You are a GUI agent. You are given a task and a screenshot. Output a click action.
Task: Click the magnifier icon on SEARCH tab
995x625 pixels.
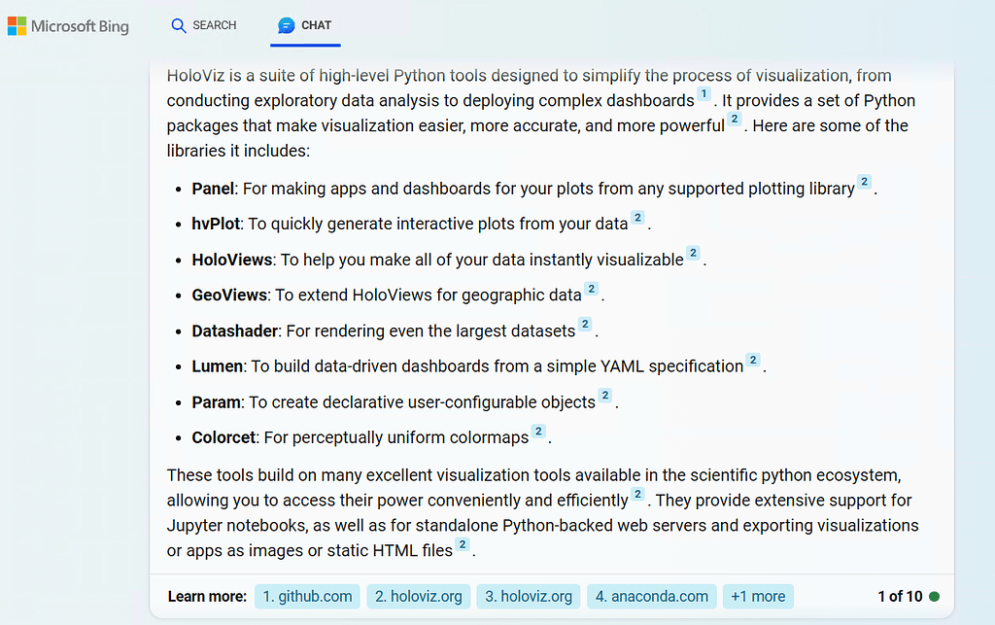coord(177,25)
